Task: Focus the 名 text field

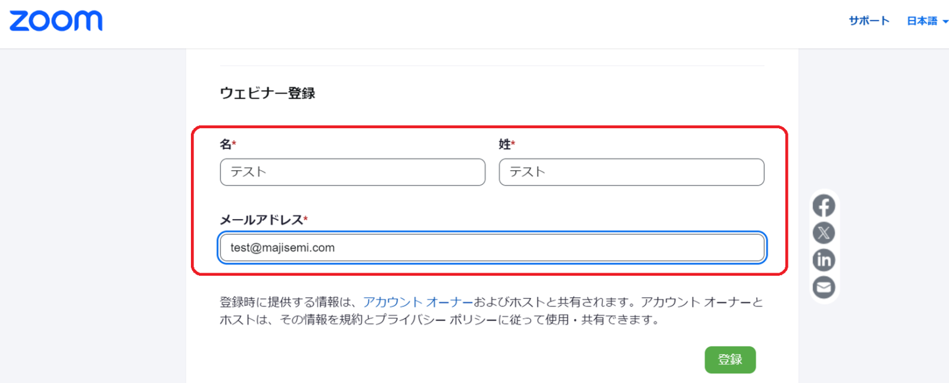Action: [x=352, y=172]
